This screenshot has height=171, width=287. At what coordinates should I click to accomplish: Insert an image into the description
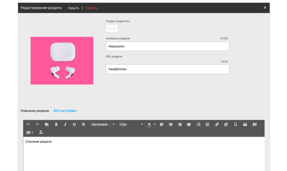click(x=245, y=124)
